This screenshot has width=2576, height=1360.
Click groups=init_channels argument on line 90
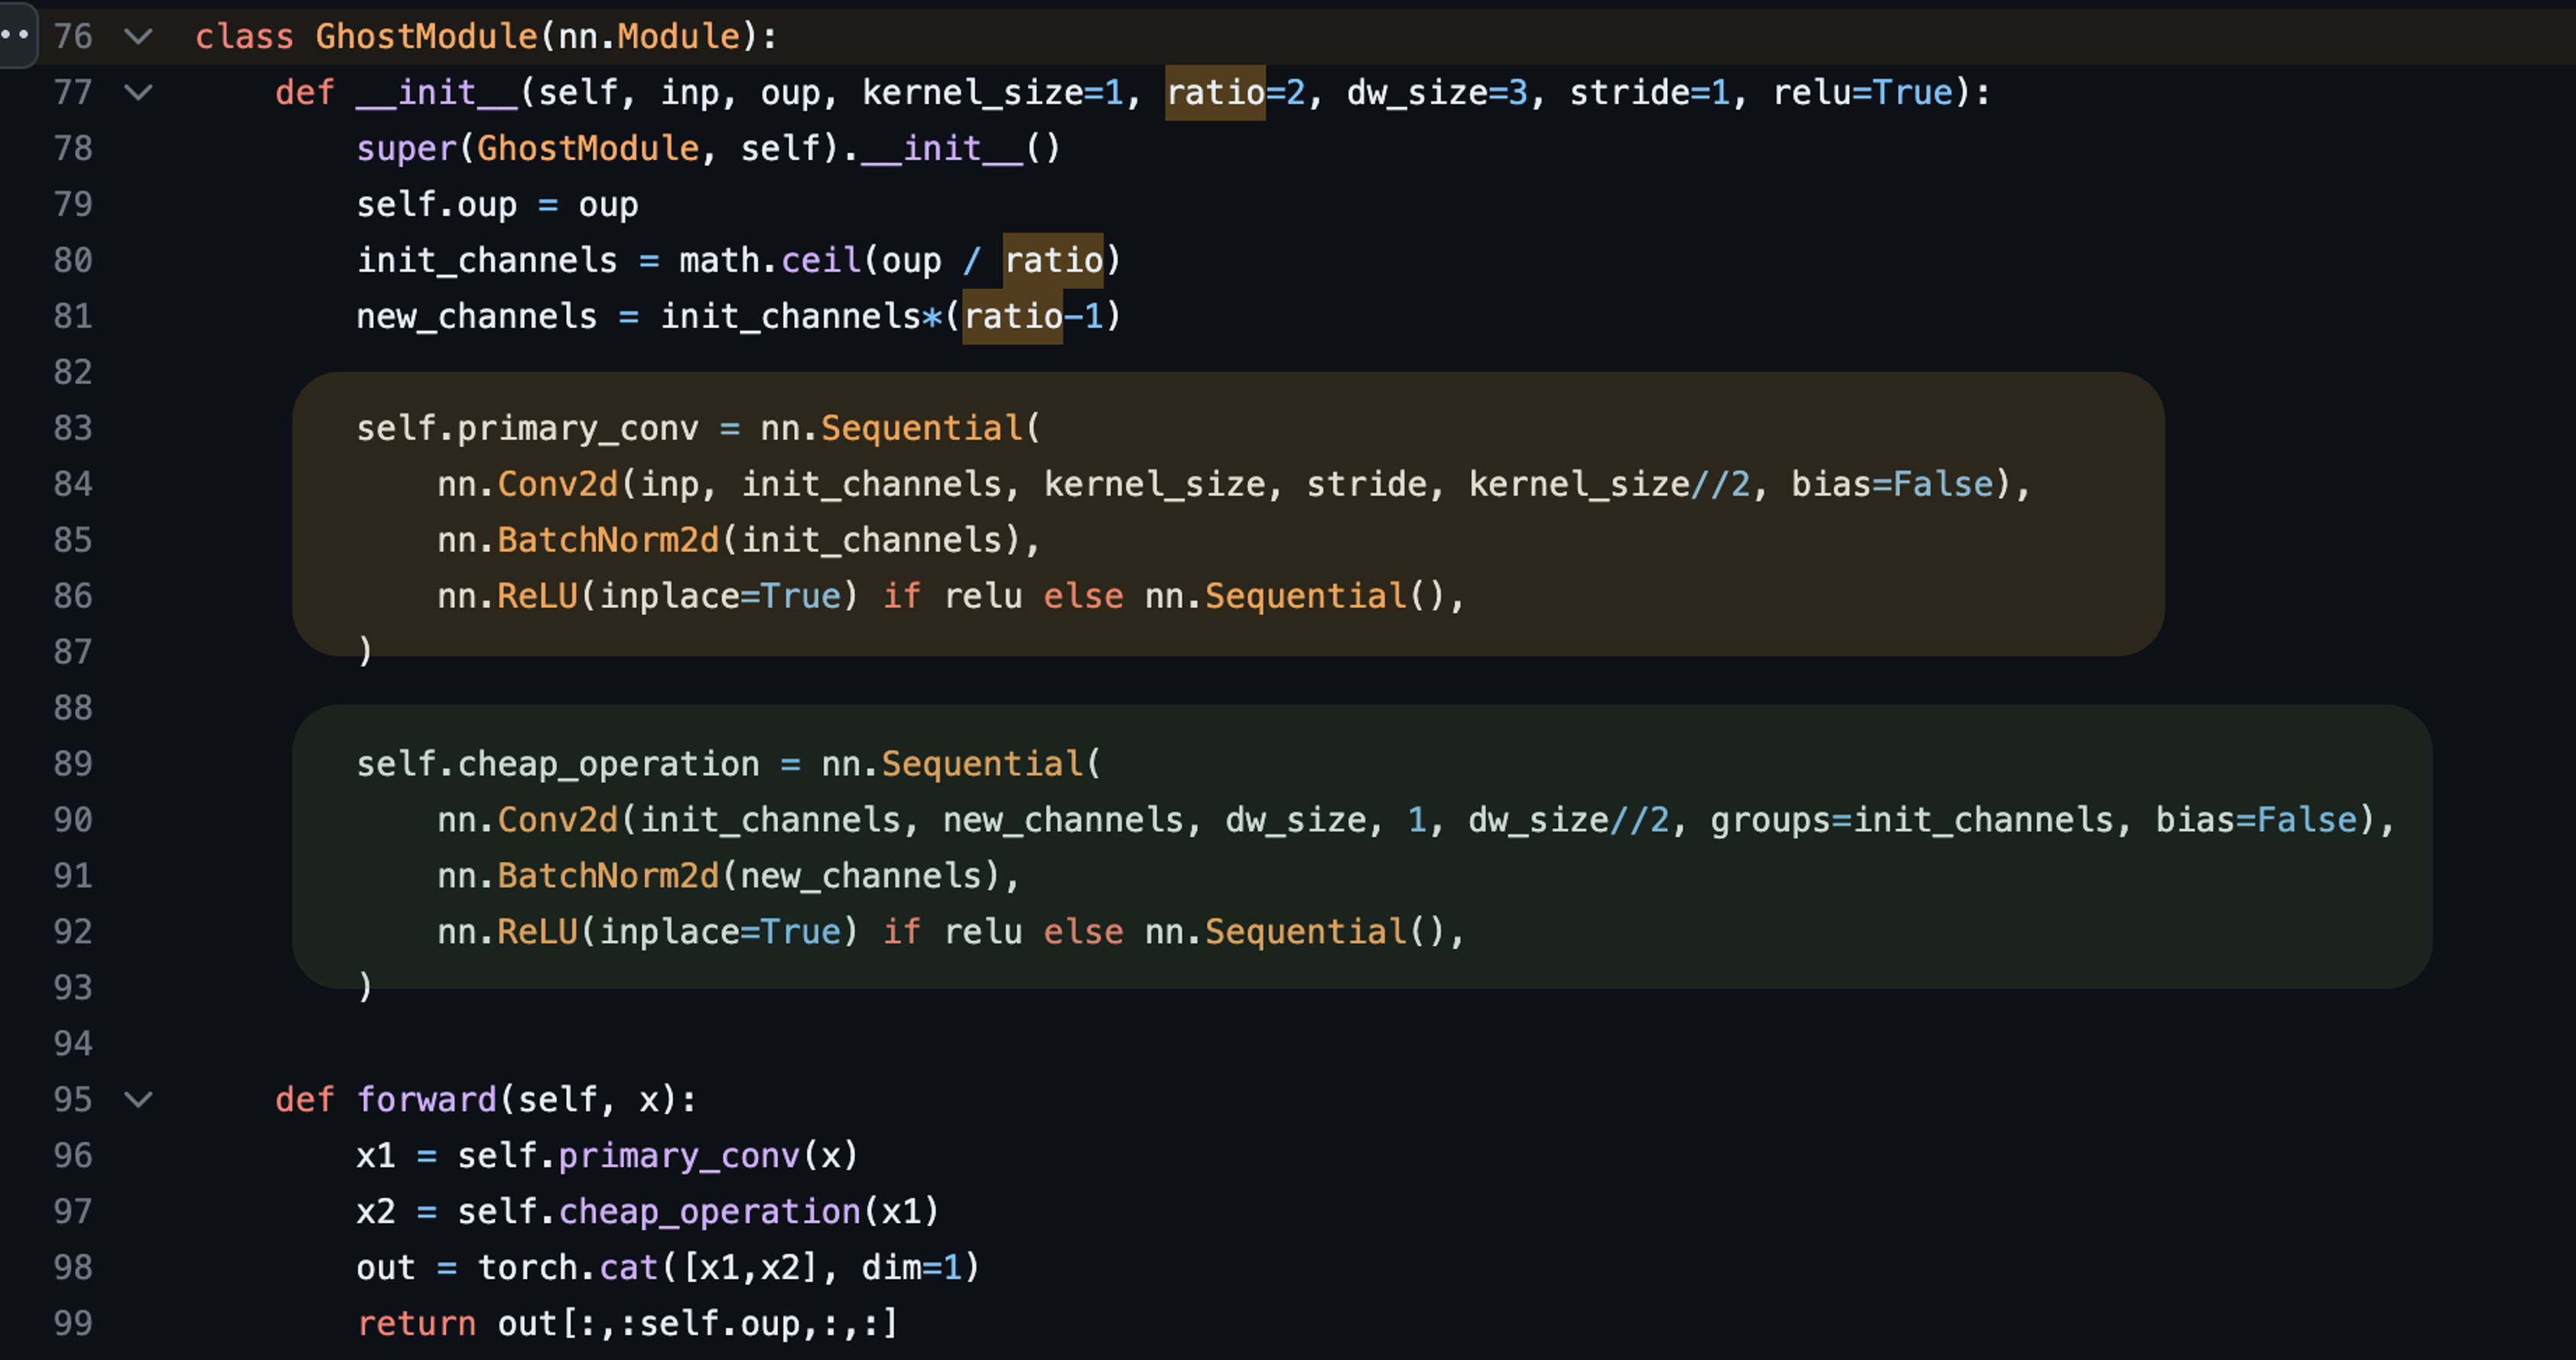click(x=1912, y=821)
